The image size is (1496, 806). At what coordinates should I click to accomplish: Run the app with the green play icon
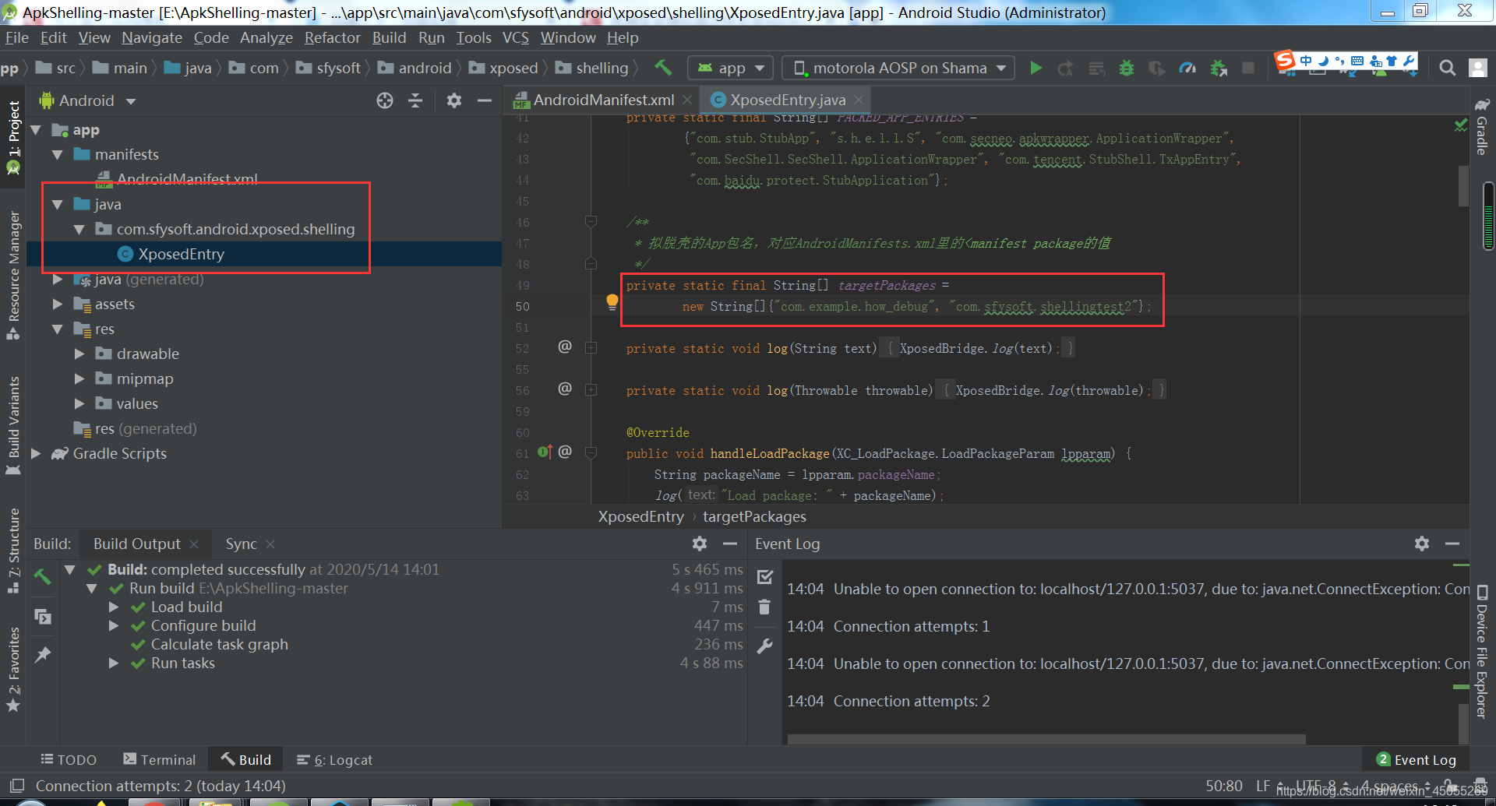[1036, 69]
